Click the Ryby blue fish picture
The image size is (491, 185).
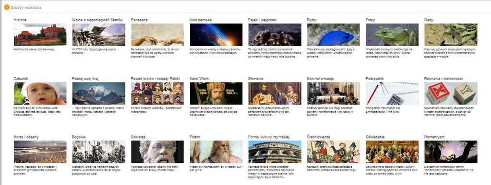pos(333,35)
